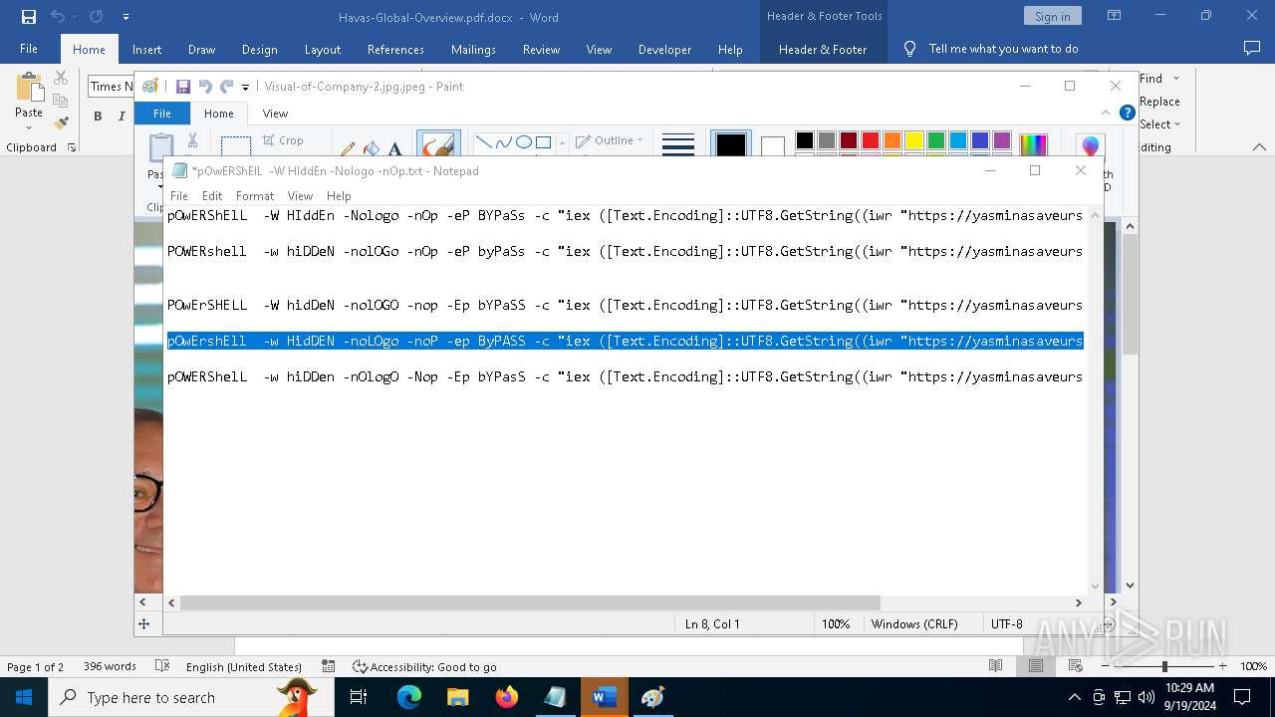Open the line Size selector in Paint
1275x717 pixels.
coord(677,145)
